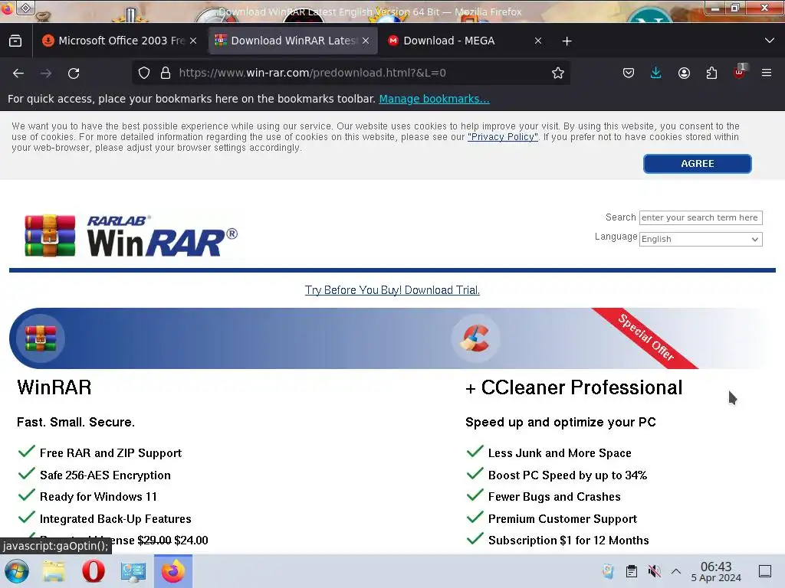Image resolution: width=785 pixels, height=588 pixels.
Task: Click the WinRAR books icon in banner
Action: click(x=41, y=338)
